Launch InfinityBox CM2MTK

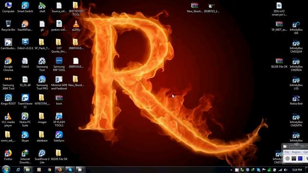296,120
